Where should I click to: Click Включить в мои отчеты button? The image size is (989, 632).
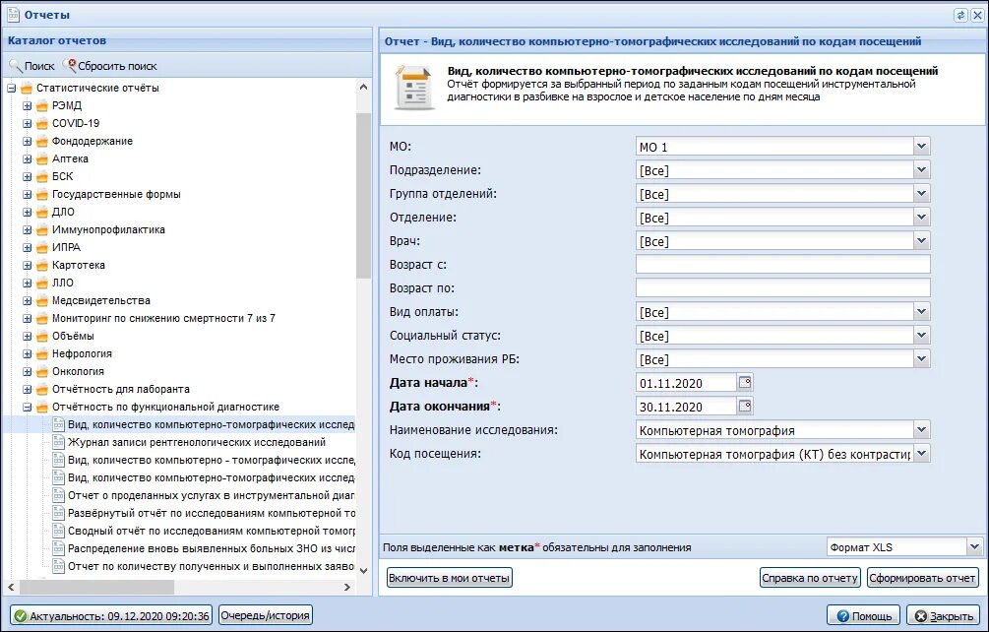pos(449,578)
